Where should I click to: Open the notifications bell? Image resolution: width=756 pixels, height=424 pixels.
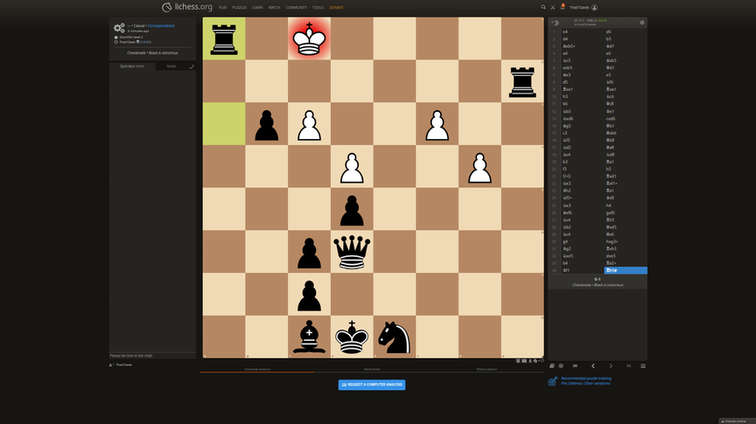563,7
